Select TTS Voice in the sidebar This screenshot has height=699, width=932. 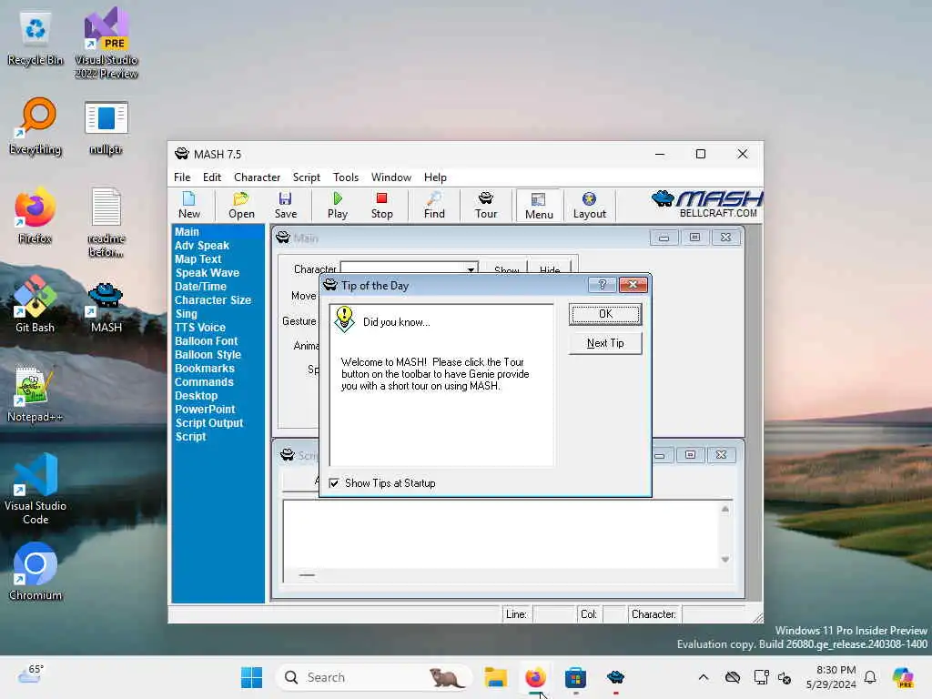pos(200,328)
